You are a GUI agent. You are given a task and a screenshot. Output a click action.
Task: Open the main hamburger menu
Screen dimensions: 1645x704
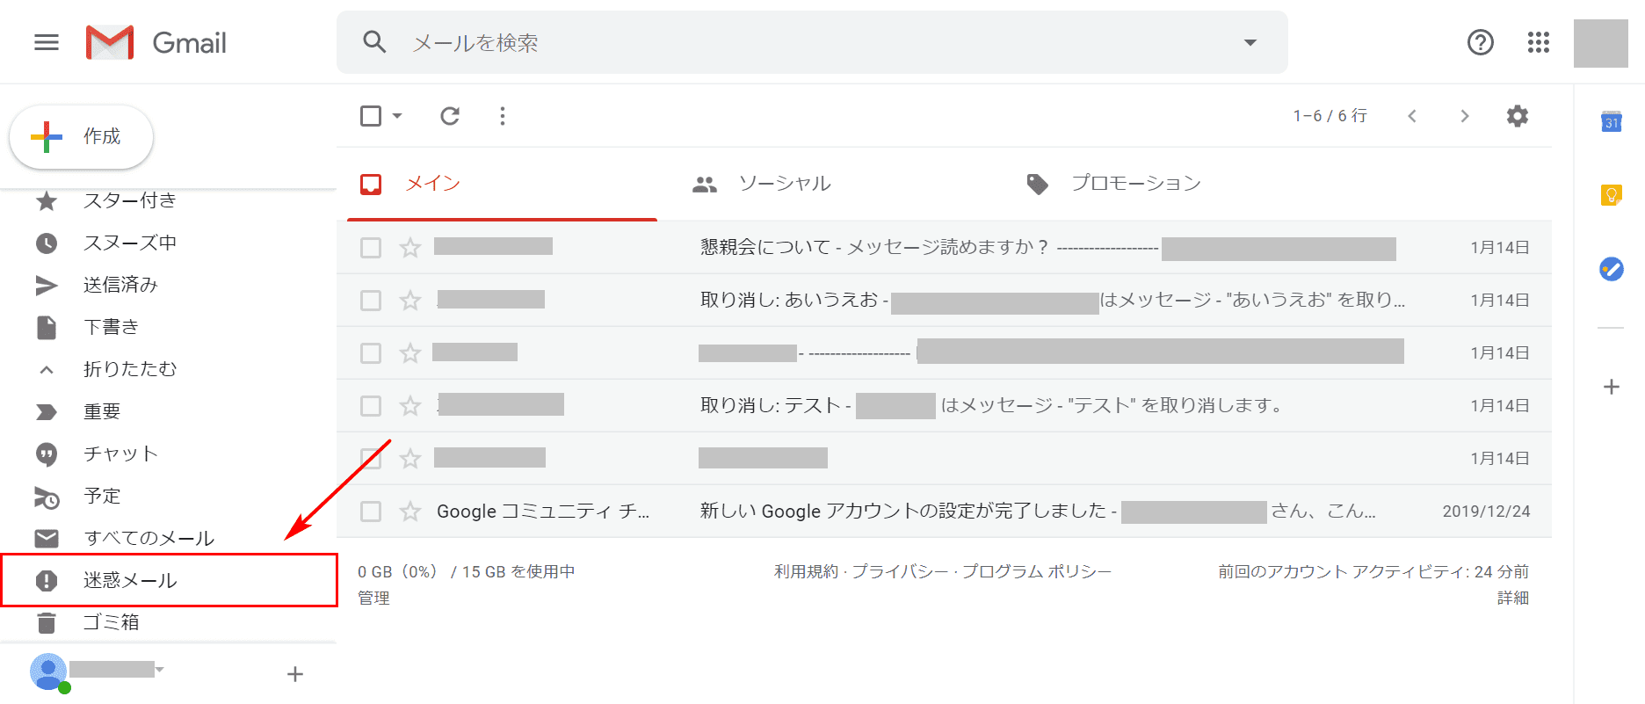tap(47, 42)
